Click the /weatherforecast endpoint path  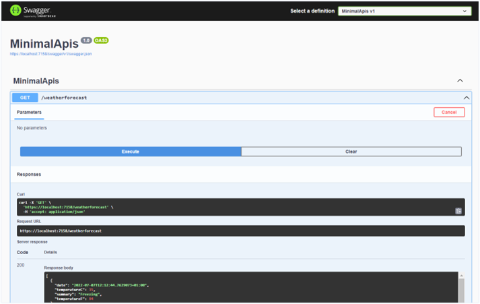[64, 98]
